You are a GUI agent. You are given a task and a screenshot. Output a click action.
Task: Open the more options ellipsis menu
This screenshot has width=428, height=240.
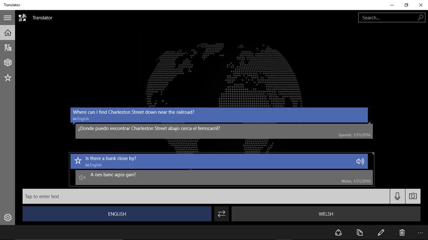[x=420, y=232]
